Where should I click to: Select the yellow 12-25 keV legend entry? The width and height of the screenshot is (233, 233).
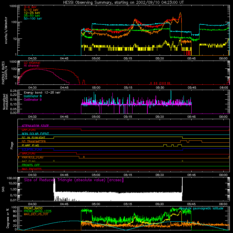pos(32,13)
